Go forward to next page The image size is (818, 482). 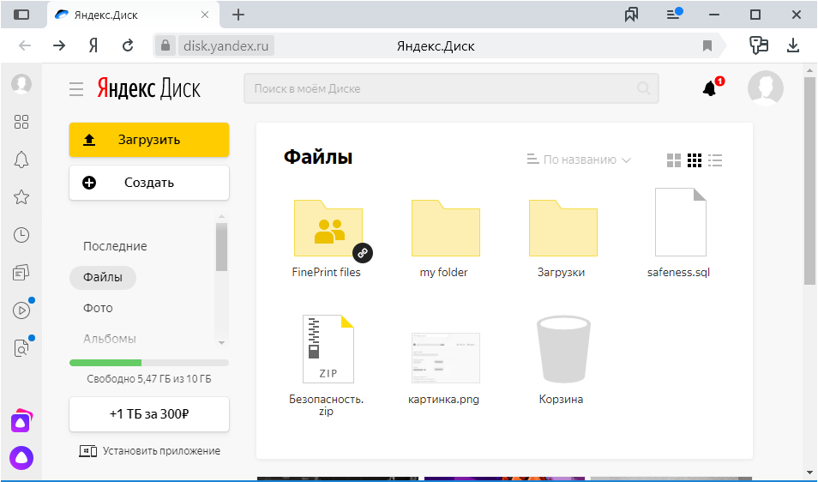(59, 46)
